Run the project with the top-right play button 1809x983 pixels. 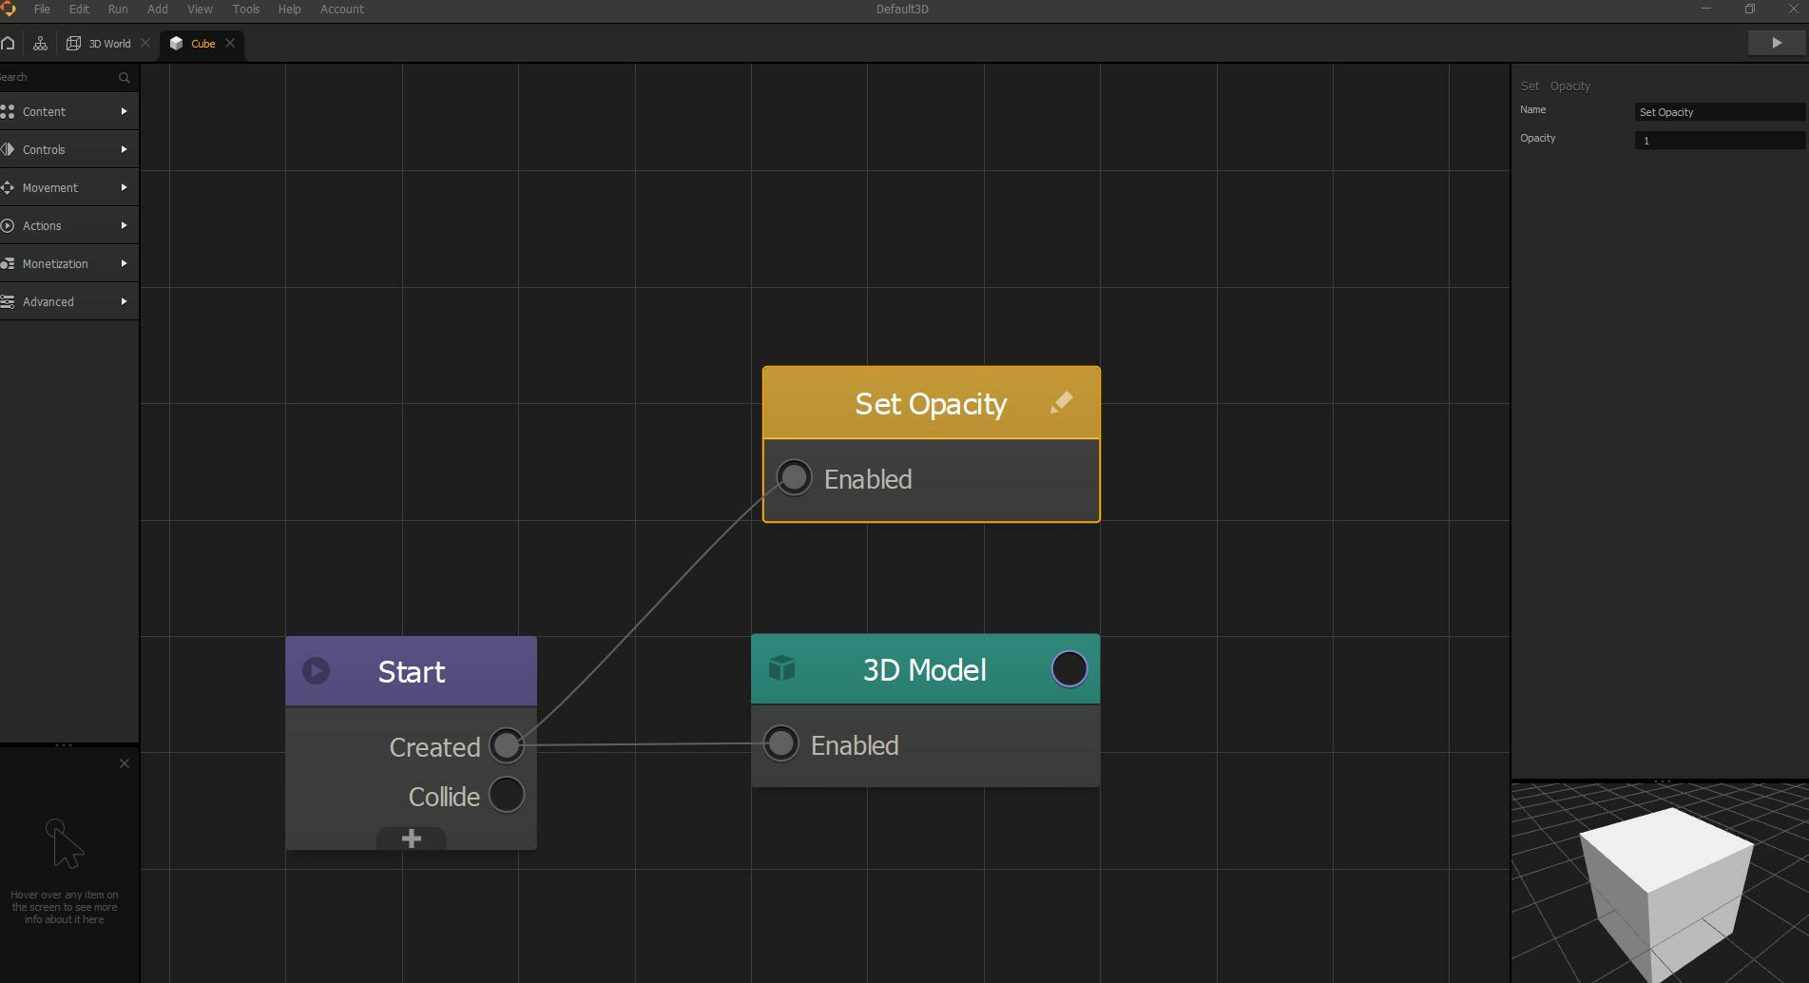pos(1776,42)
